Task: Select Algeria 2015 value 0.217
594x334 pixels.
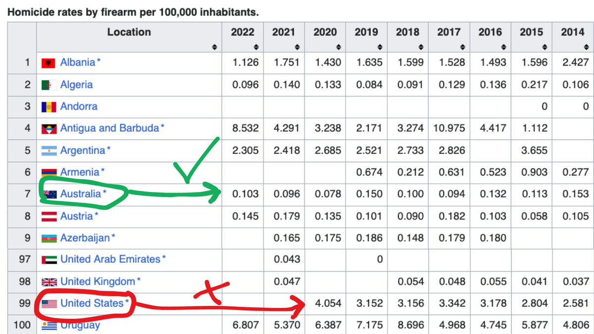Action: click(x=535, y=85)
